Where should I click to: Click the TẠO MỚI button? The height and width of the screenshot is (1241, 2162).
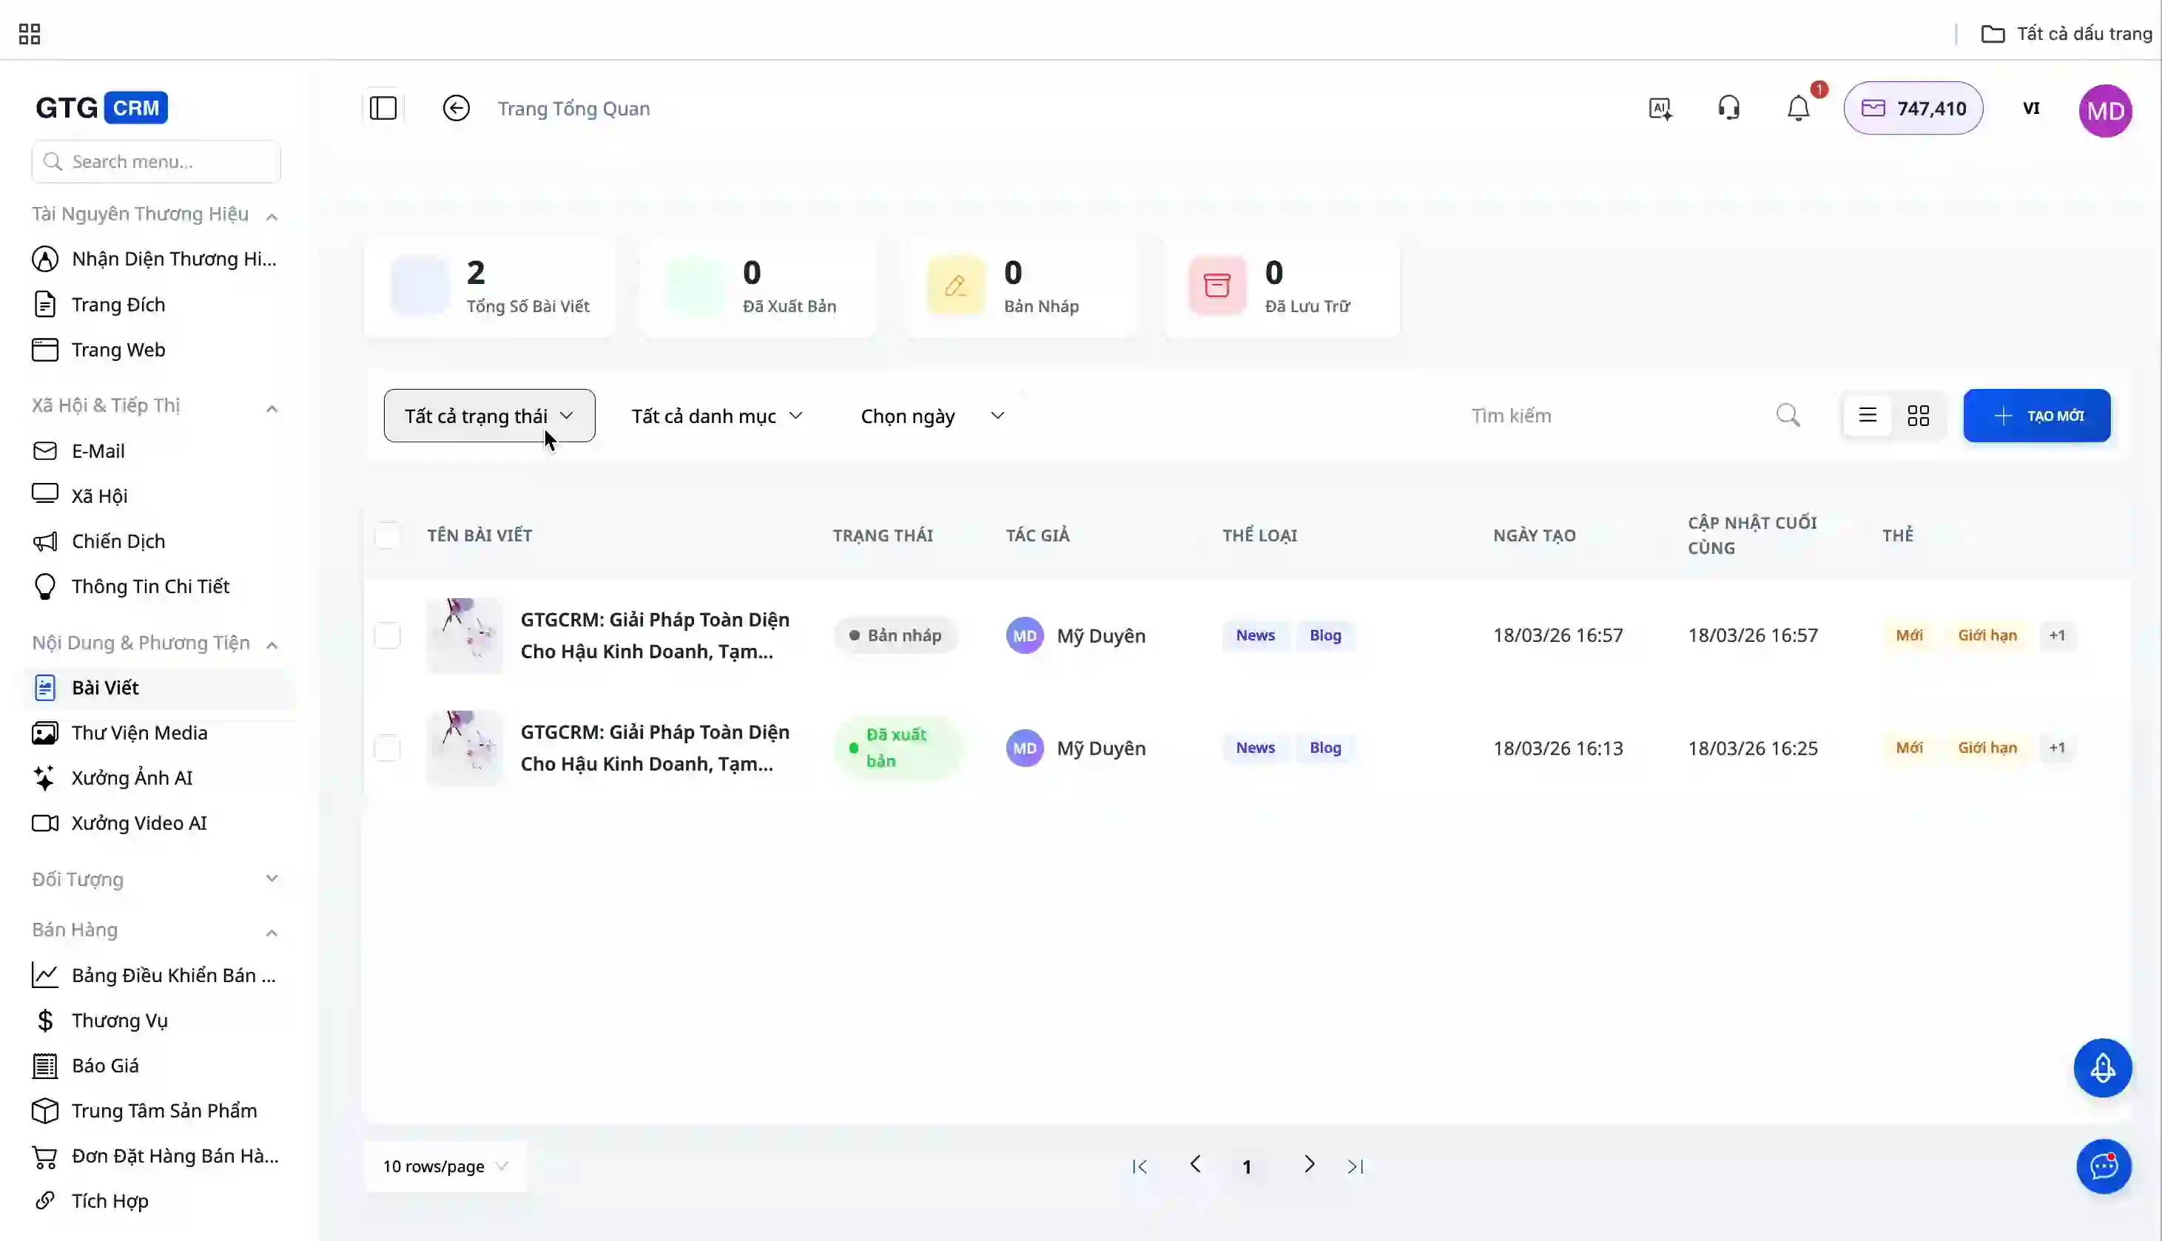pos(2037,416)
